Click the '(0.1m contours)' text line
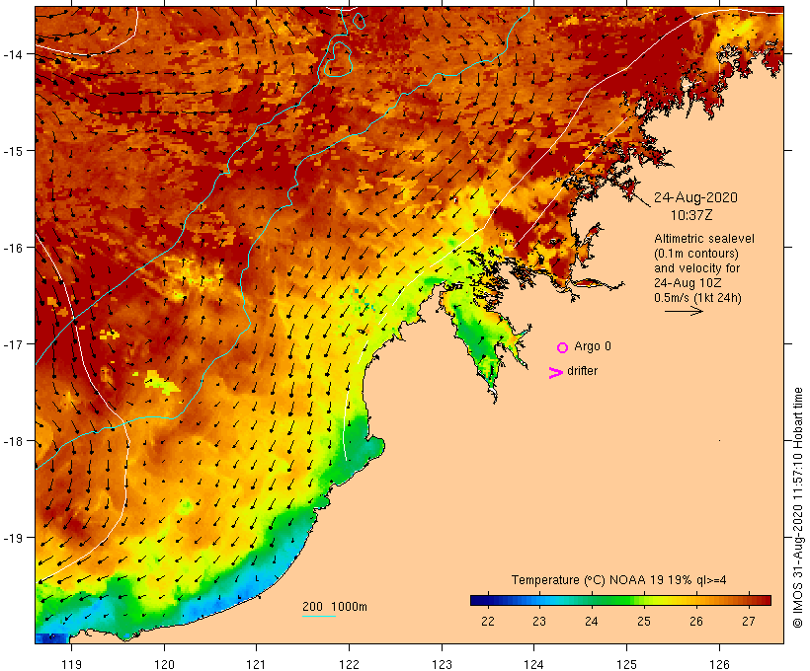The width and height of the screenshot is (810, 671). [x=696, y=254]
